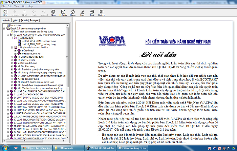
Task: Click Google Drive tray icon
Action: [233, 148]
